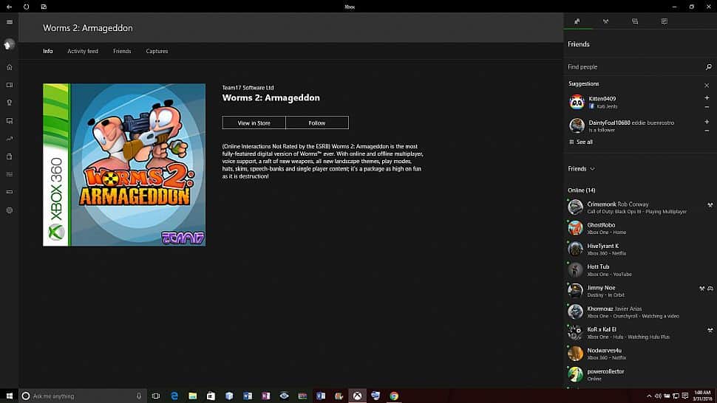The width and height of the screenshot is (717, 403).
Task: Go to Home in the left sidebar
Action: [10, 67]
